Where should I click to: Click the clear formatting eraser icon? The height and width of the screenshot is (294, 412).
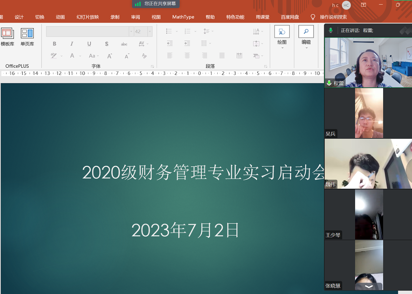pyautogui.click(x=144, y=56)
